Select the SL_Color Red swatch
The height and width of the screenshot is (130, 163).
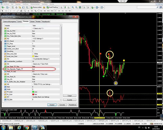(x=33, y=94)
